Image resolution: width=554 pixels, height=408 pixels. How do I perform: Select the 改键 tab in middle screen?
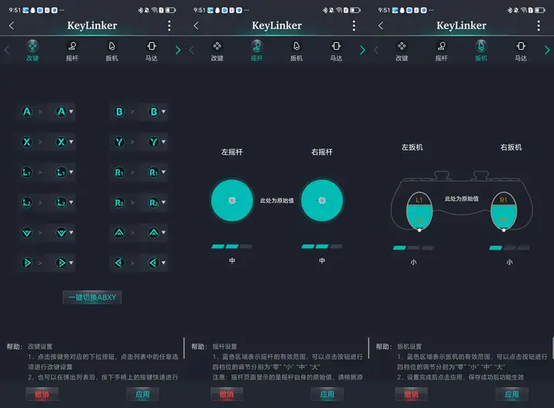point(217,51)
